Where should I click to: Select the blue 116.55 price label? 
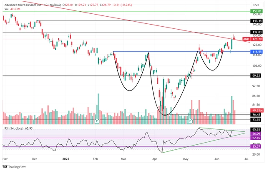[x=257, y=52]
